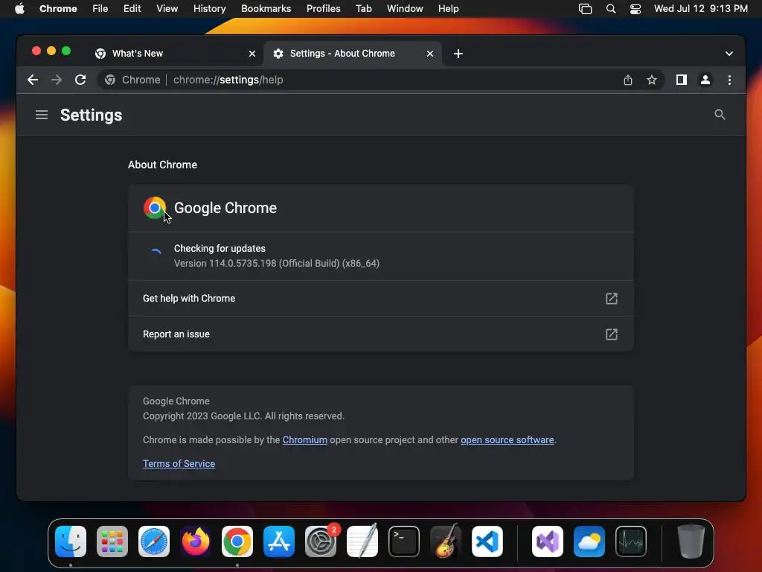Image resolution: width=762 pixels, height=572 pixels.
Task: Open Chrome's three-dot menu
Action: (x=729, y=80)
